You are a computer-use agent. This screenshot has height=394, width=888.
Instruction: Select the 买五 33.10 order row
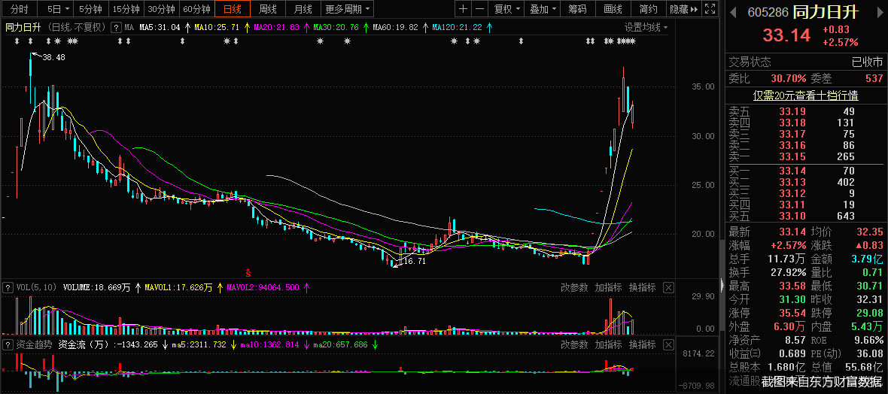click(805, 217)
